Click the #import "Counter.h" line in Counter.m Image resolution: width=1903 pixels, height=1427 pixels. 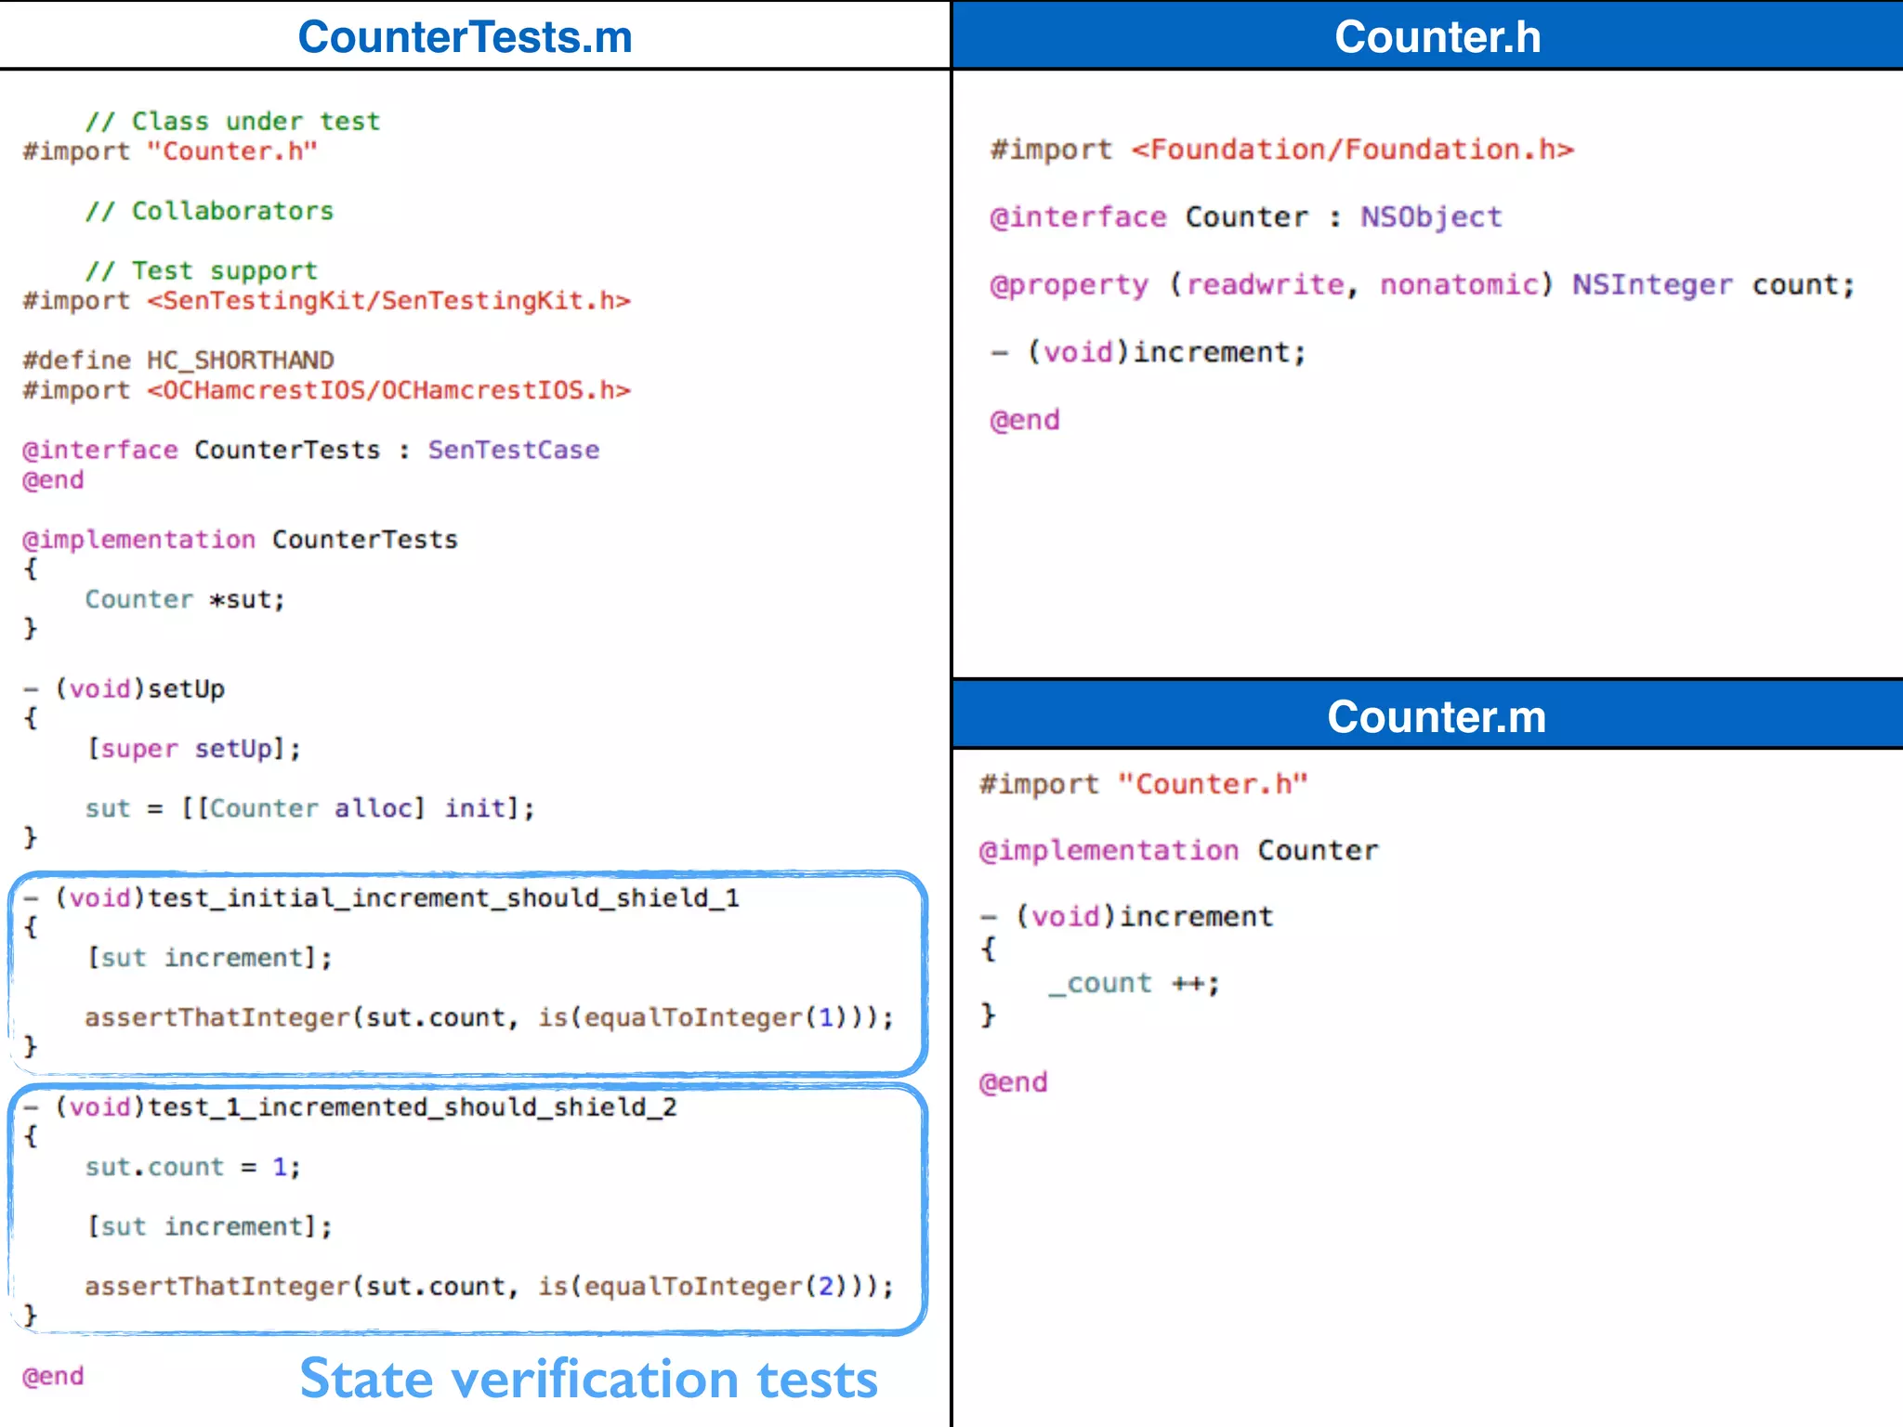(x=1144, y=784)
